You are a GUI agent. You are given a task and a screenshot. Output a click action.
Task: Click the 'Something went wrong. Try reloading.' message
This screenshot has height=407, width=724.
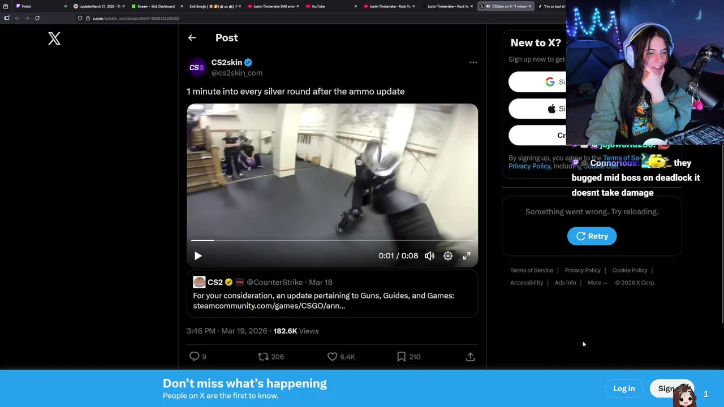pyautogui.click(x=592, y=211)
